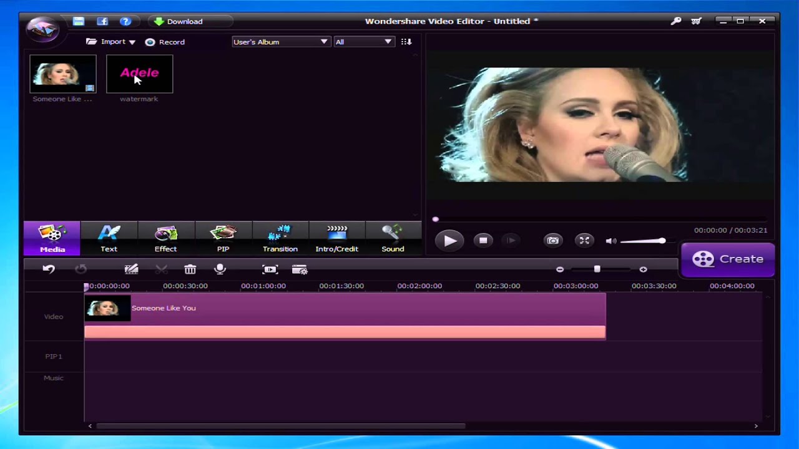Click the redo arrow icon

pos(81,269)
